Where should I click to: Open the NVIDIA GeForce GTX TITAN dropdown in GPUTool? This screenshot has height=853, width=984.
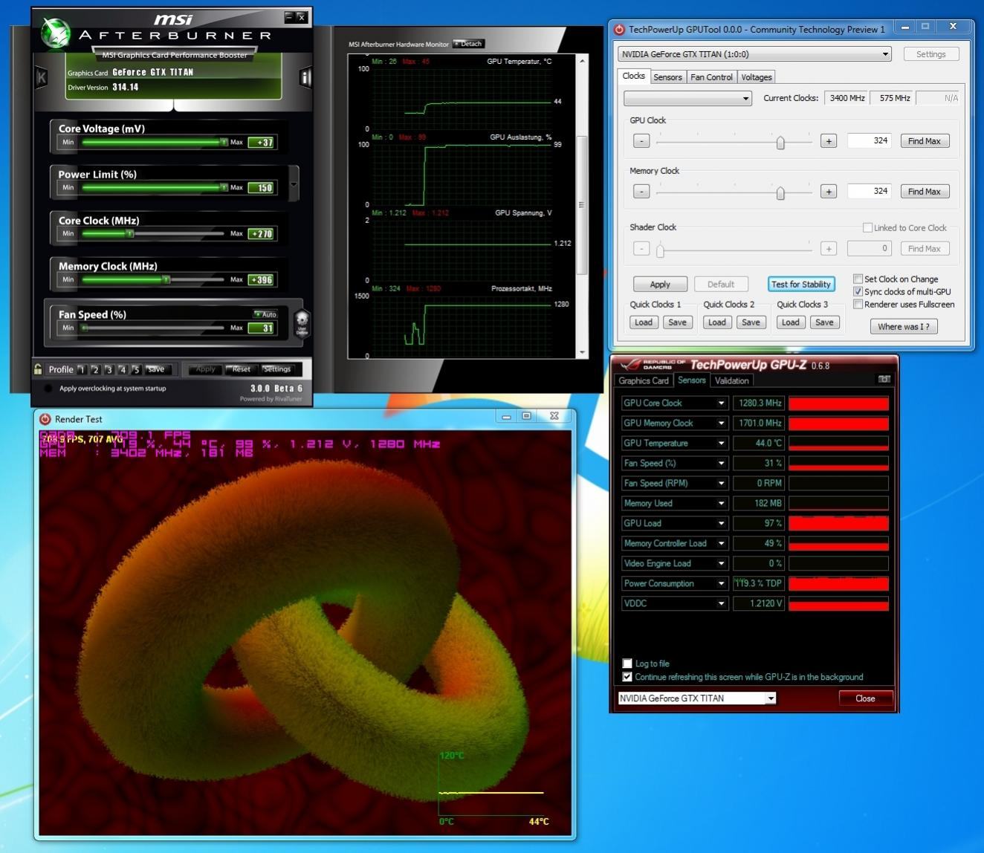[754, 54]
